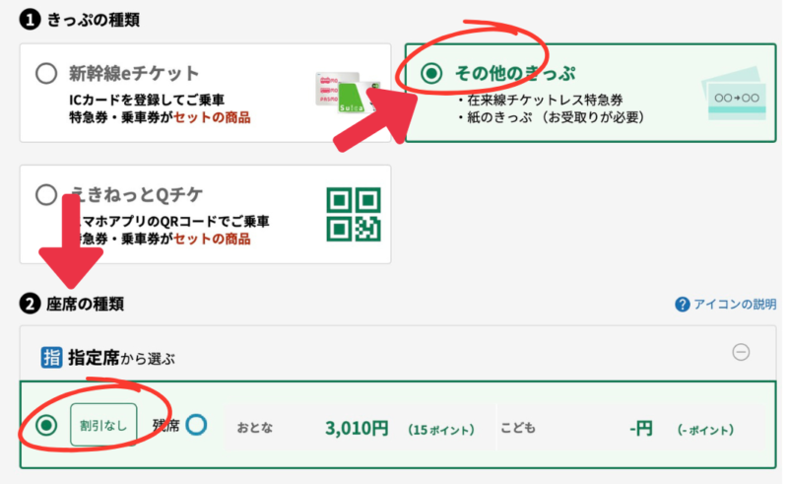Image resolution: width=788 pixels, height=484 pixels.
Task: Click the green QR code icon
Action: [354, 214]
